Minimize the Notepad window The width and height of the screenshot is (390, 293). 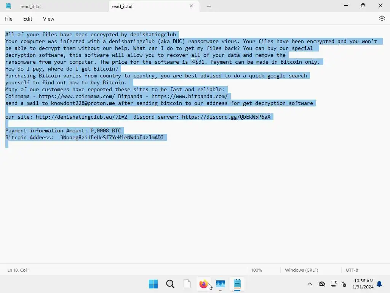pos(346,5)
